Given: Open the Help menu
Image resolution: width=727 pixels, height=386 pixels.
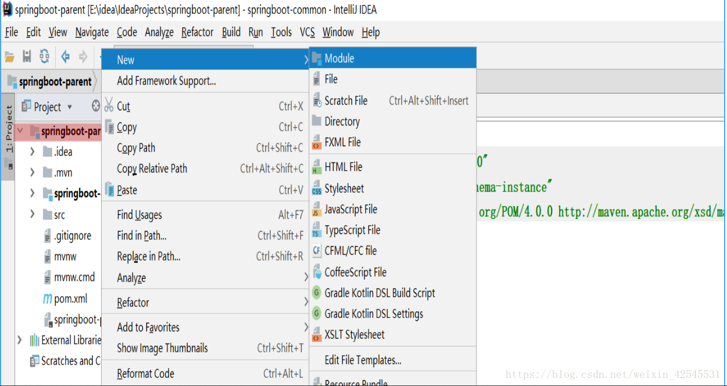Looking at the screenshot, I should coord(371,33).
